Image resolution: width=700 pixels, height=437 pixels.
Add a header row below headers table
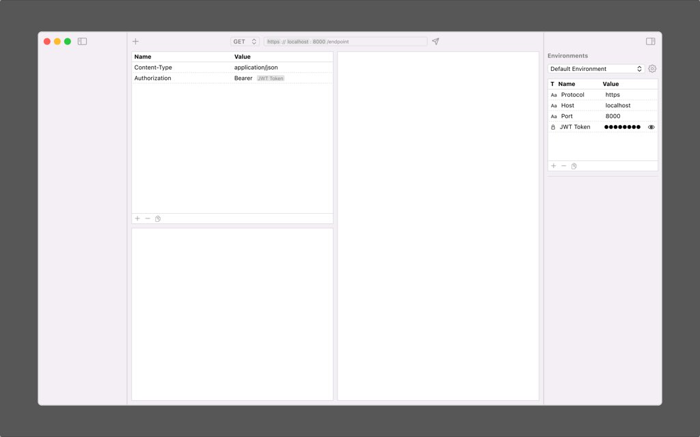[x=137, y=218]
